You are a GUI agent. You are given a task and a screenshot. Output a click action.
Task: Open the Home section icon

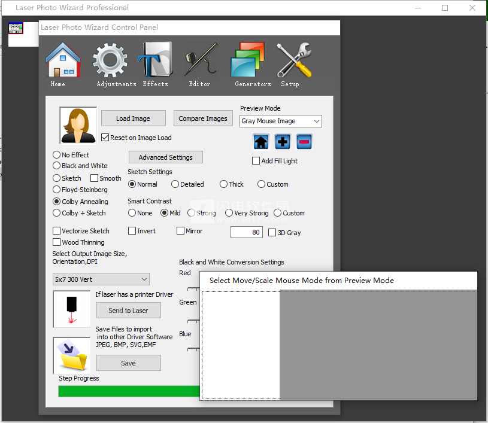(63, 60)
